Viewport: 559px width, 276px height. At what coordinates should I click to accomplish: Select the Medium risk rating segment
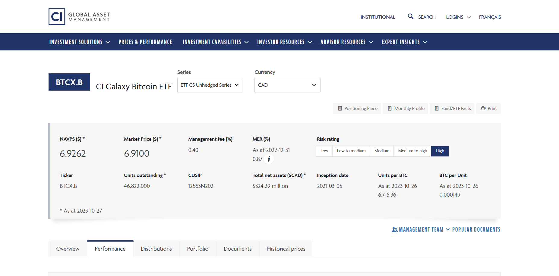click(382, 151)
